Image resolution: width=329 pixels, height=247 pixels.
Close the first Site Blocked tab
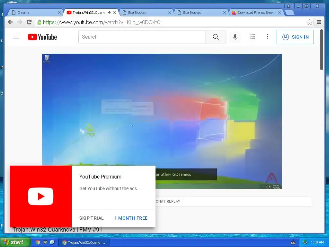coord(170,13)
